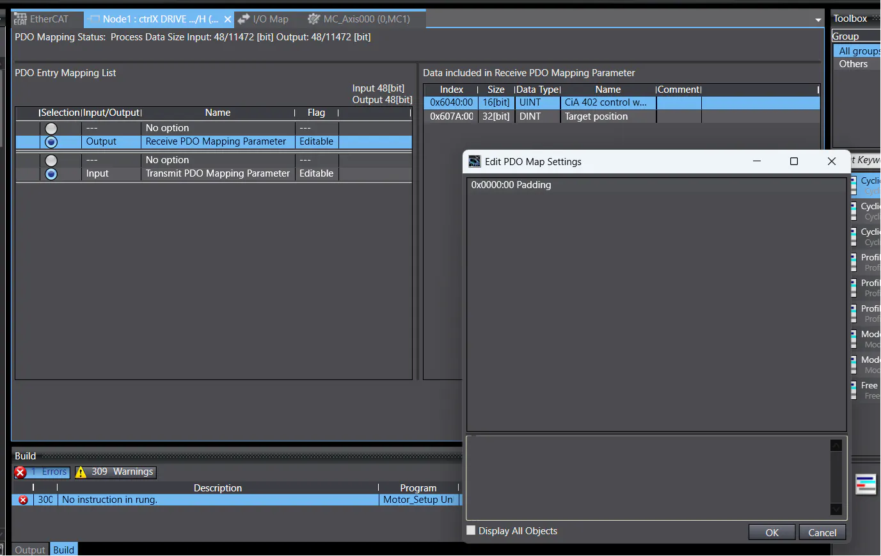Select the Transmit PDO Mapping Parameter radio button
Screen dimensions: 881x556
pyautogui.click(x=51, y=174)
